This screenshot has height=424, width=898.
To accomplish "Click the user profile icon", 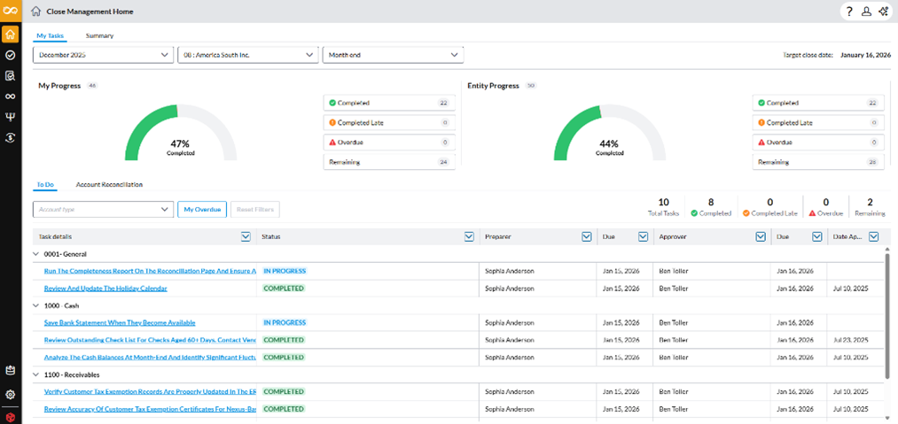I will [866, 12].
